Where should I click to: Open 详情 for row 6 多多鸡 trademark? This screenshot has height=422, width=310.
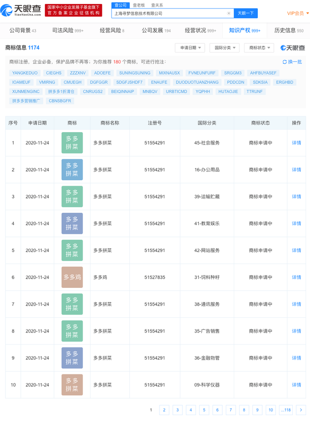coord(296,278)
